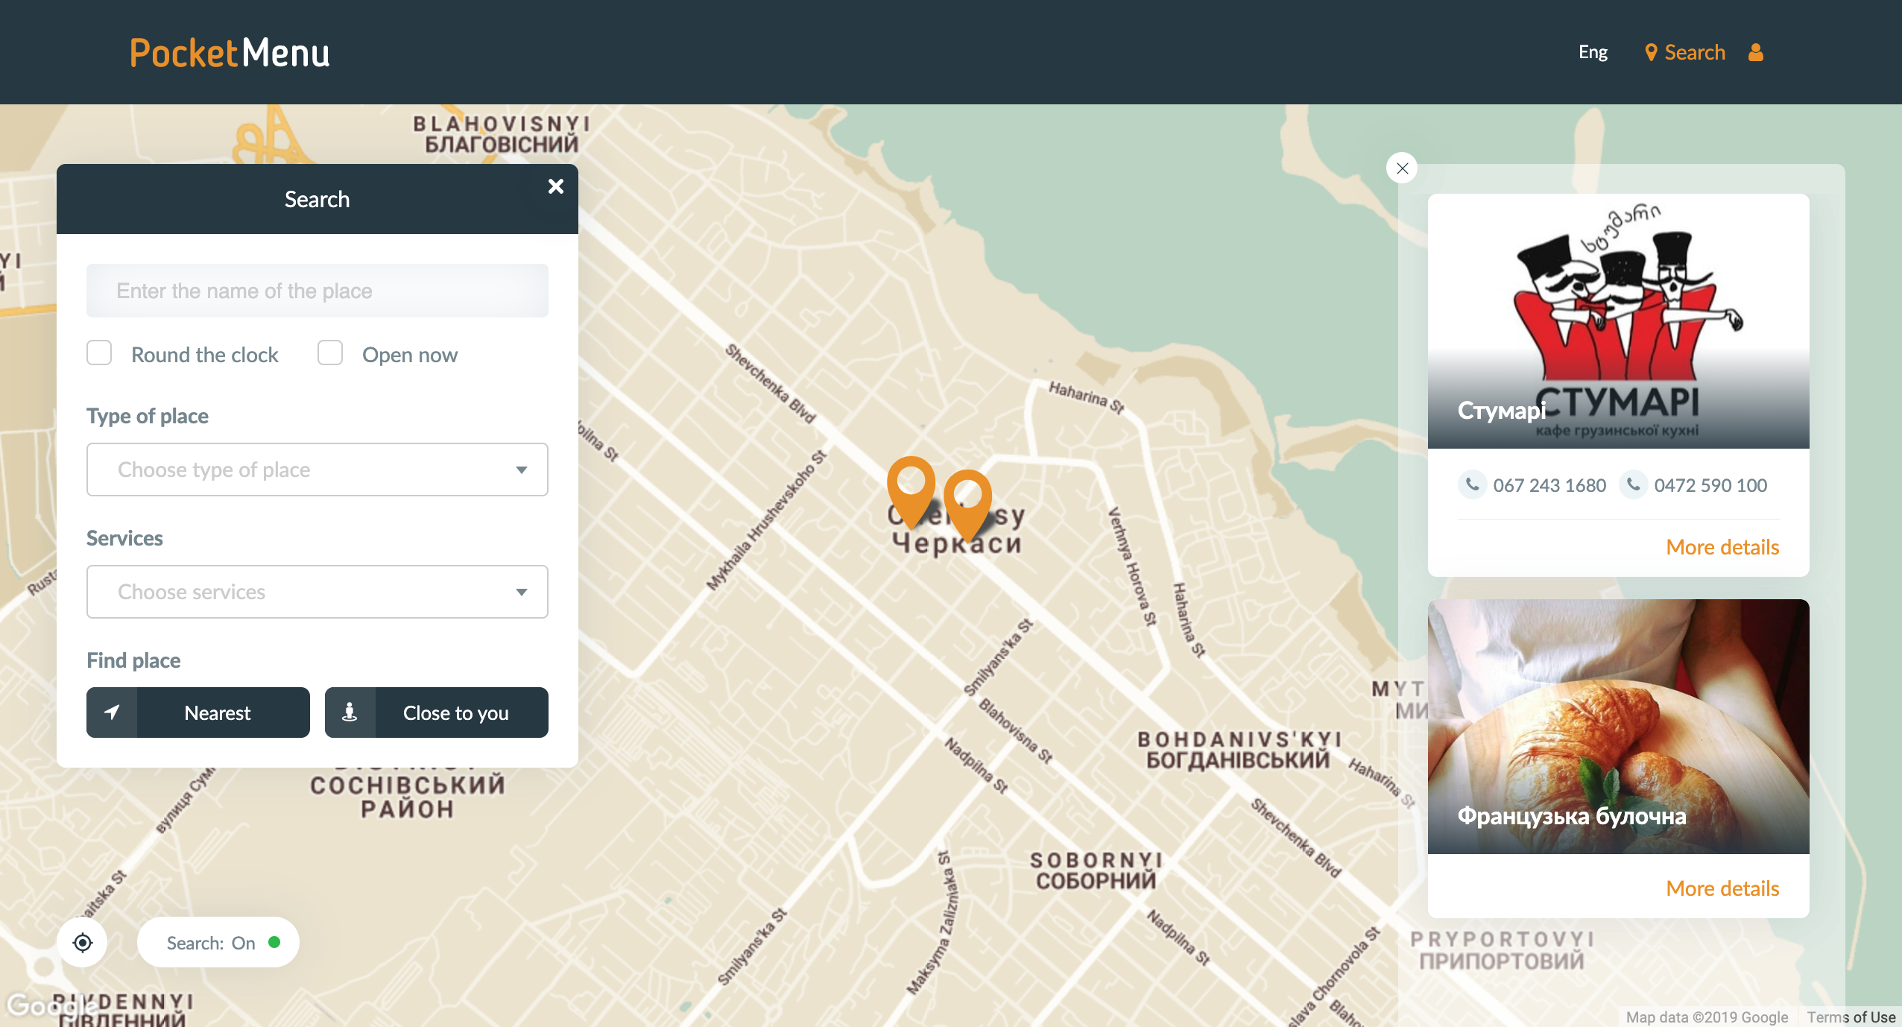
Task: Toggle the Search: On indicator
Action: (x=218, y=943)
